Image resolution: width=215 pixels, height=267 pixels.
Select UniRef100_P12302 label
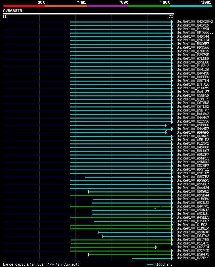coord(193,143)
